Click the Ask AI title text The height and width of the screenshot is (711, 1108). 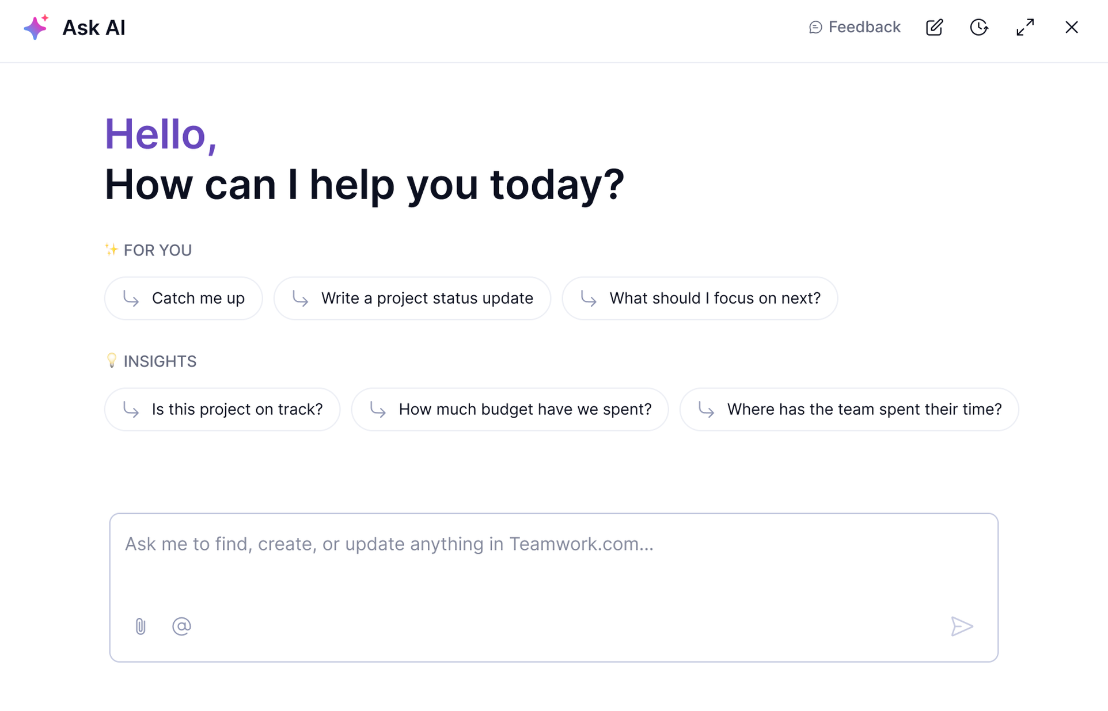(94, 28)
